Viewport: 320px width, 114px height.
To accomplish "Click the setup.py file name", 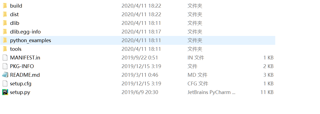I will pyautogui.click(x=20, y=92).
